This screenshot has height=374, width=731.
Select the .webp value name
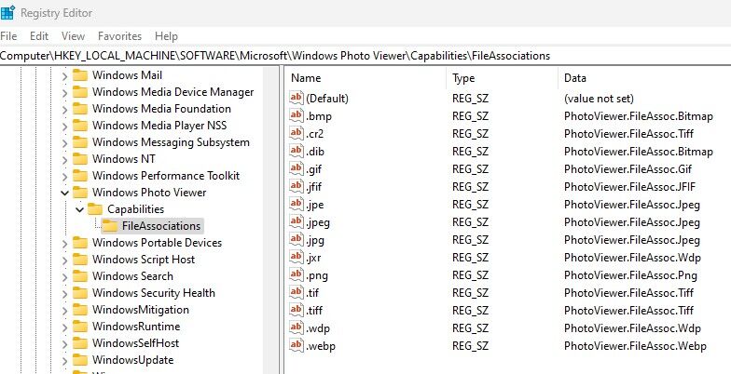321,346
